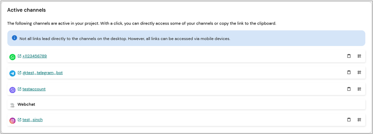Click the WhatsApp channel icon
The image size is (373, 134).
(12, 57)
